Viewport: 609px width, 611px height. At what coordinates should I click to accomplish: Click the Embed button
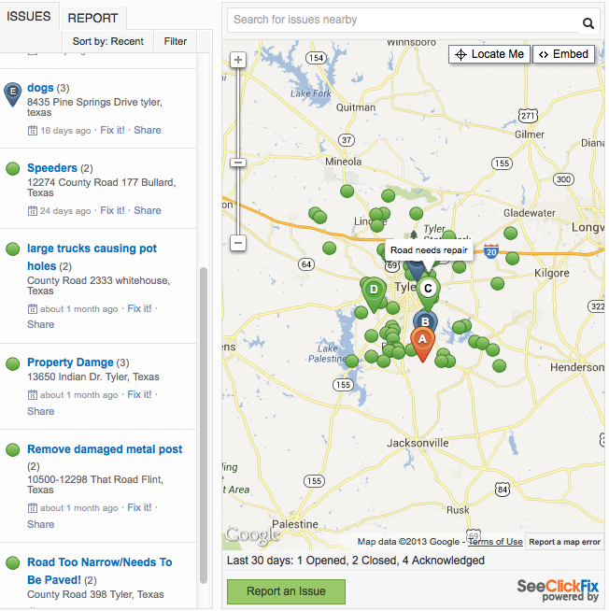pyautogui.click(x=563, y=54)
